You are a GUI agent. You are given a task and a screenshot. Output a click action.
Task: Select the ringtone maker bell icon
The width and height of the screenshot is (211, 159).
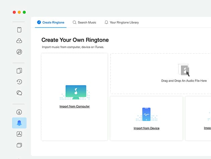click(x=19, y=123)
